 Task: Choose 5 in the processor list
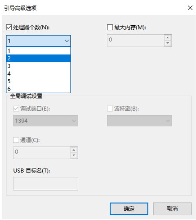[39, 81]
